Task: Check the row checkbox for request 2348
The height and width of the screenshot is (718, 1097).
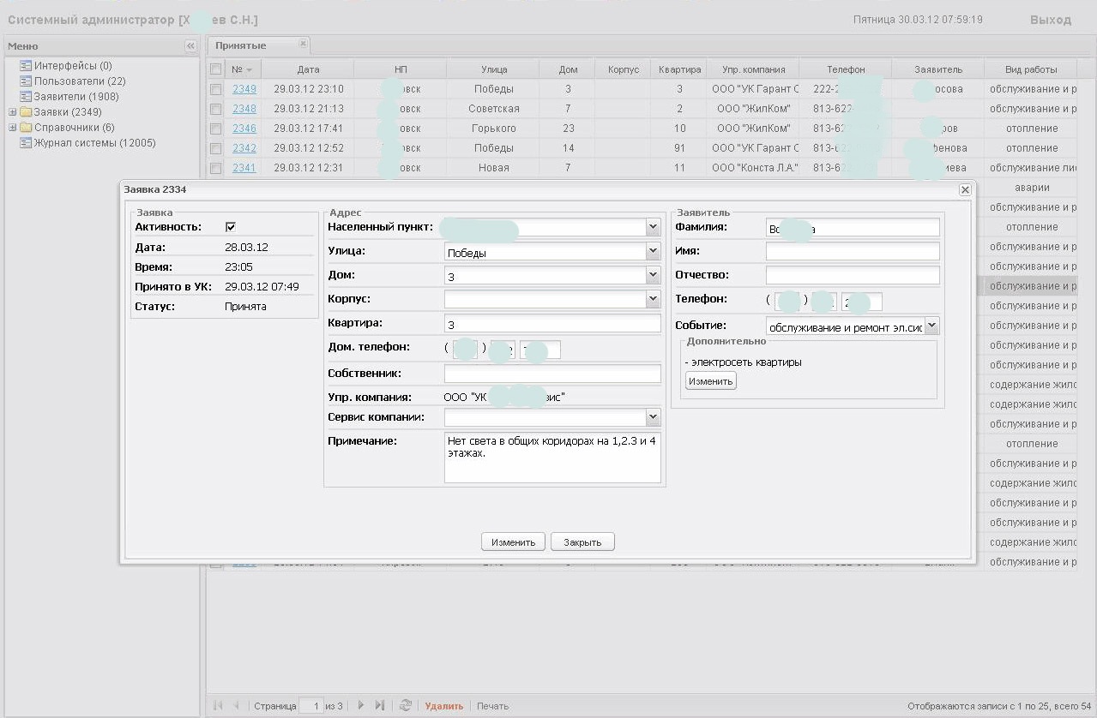Action: (x=216, y=109)
